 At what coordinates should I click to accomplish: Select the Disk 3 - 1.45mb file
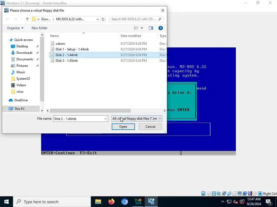(x=67, y=60)
